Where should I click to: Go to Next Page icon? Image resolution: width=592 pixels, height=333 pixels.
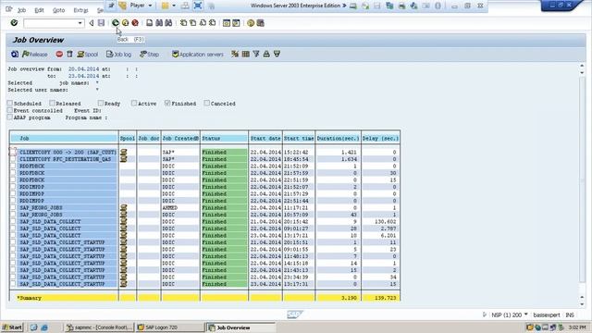pos(203,23)
